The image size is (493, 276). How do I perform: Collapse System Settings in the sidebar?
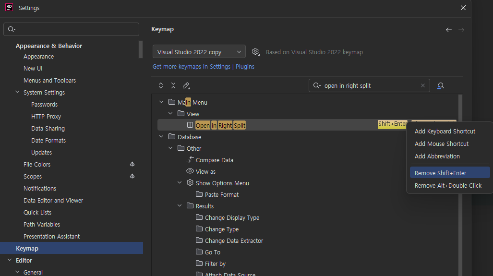[17, 92]
